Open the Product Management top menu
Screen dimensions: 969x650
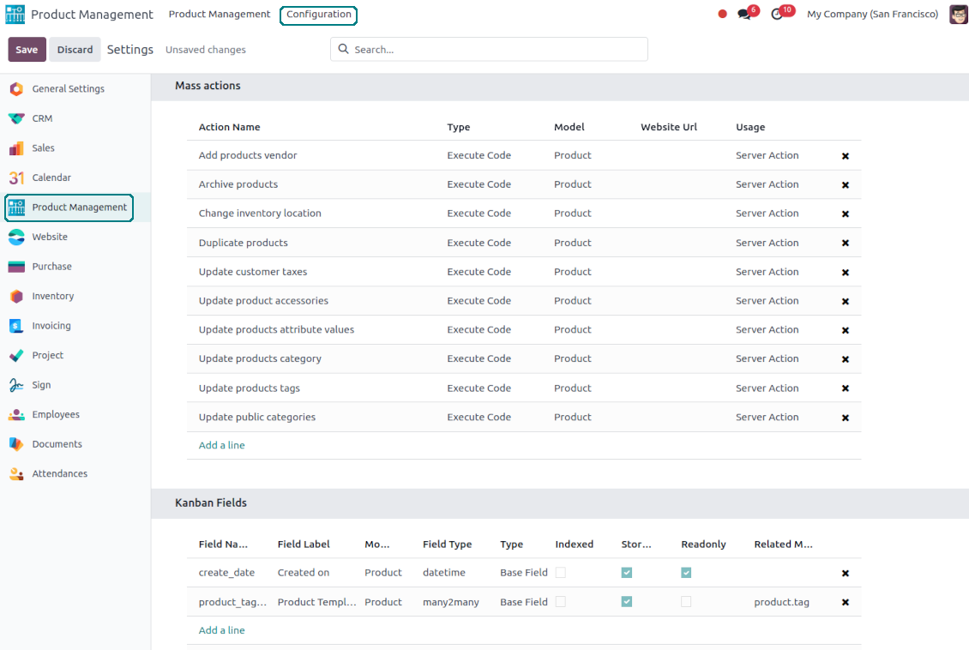click(220, 15)
